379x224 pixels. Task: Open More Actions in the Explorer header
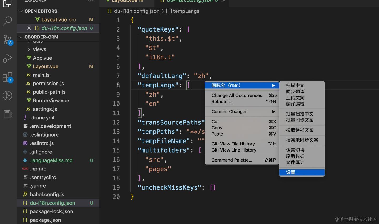(x=91, y=1)
